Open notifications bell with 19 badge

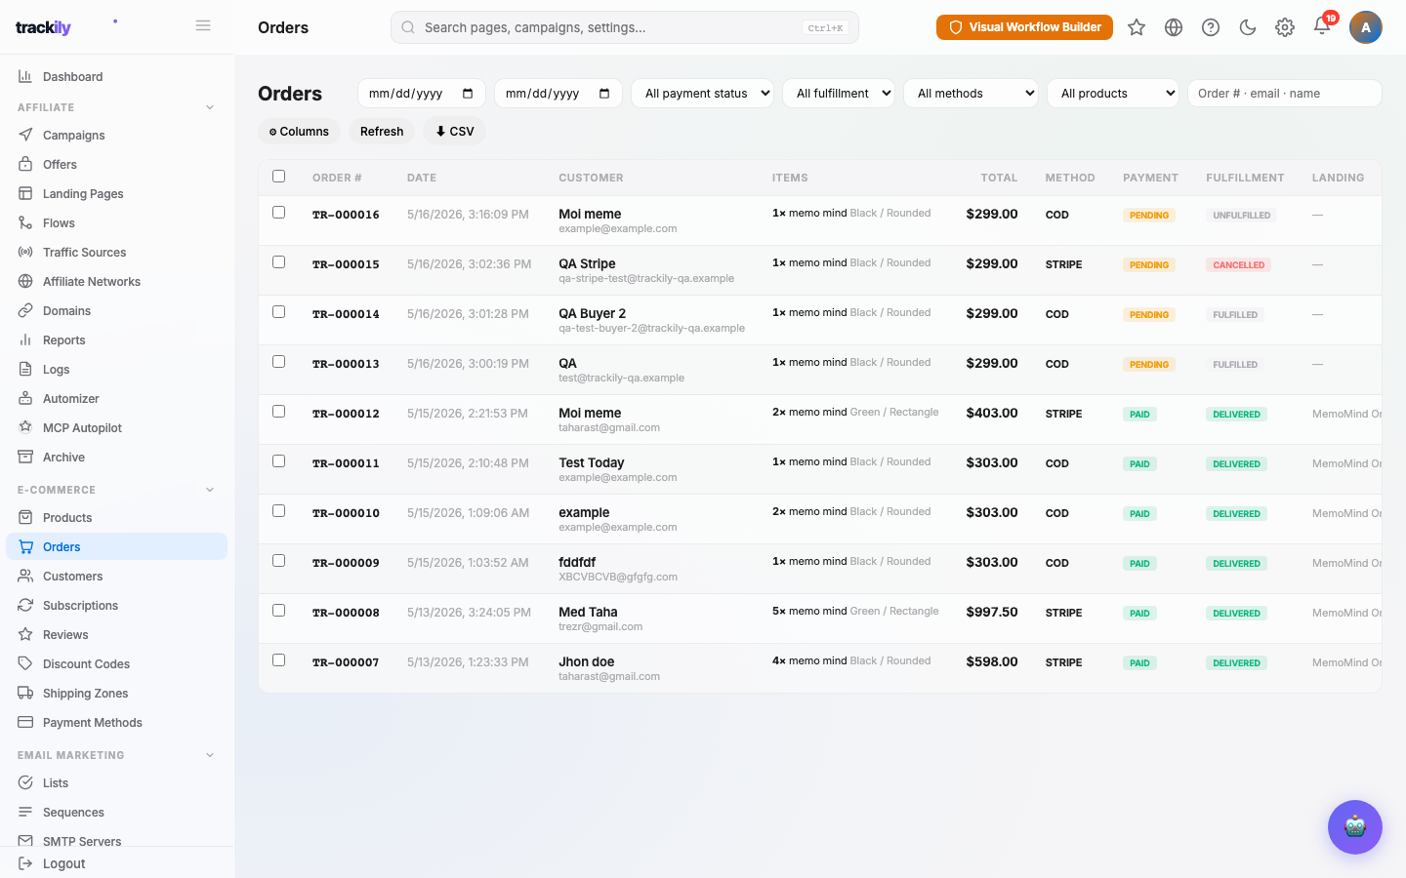1323,25
